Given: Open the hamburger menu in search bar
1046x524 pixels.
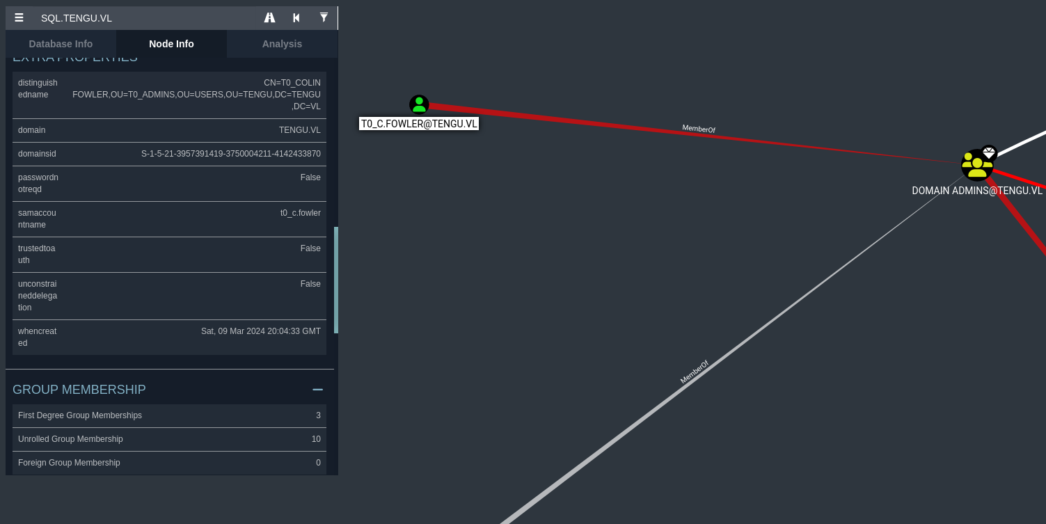Looking at the screenshot, I should tap(19, 18).
